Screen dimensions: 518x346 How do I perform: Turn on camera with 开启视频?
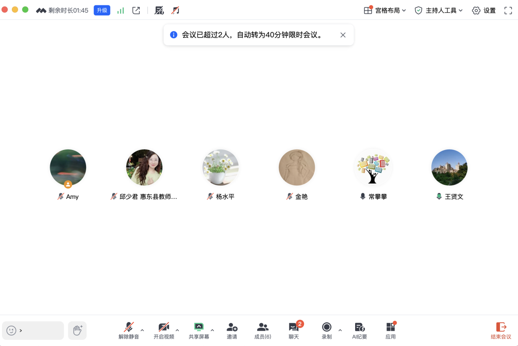click(x=164, y=330)
